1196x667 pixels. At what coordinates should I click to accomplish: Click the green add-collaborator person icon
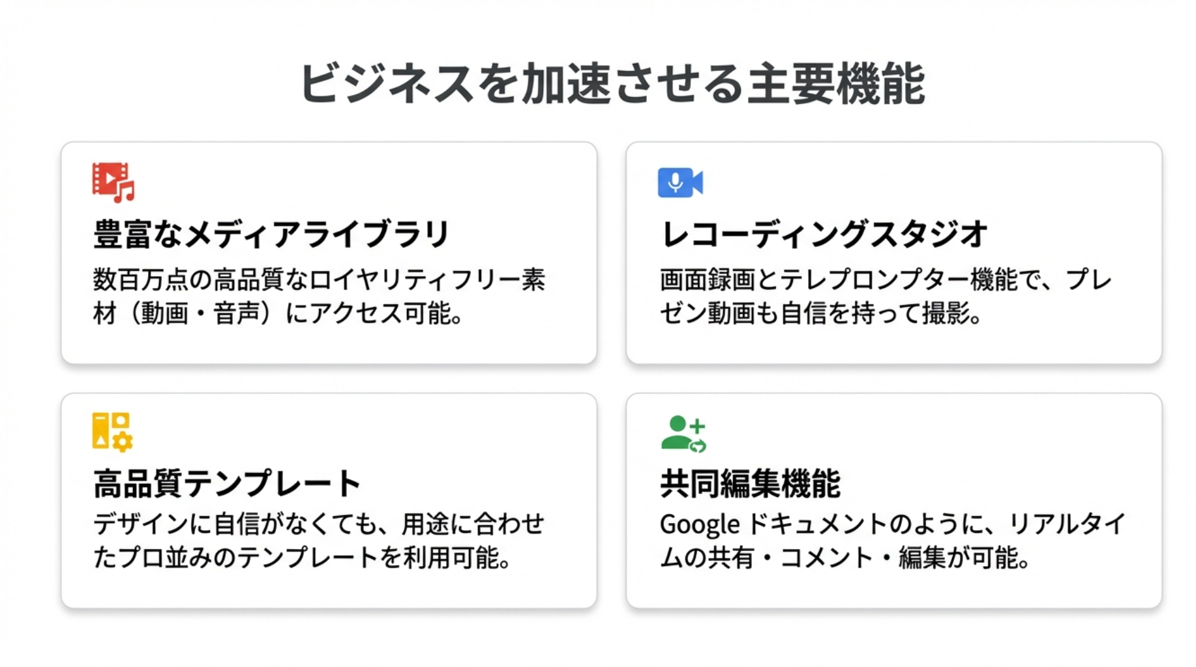click(683, 433)
